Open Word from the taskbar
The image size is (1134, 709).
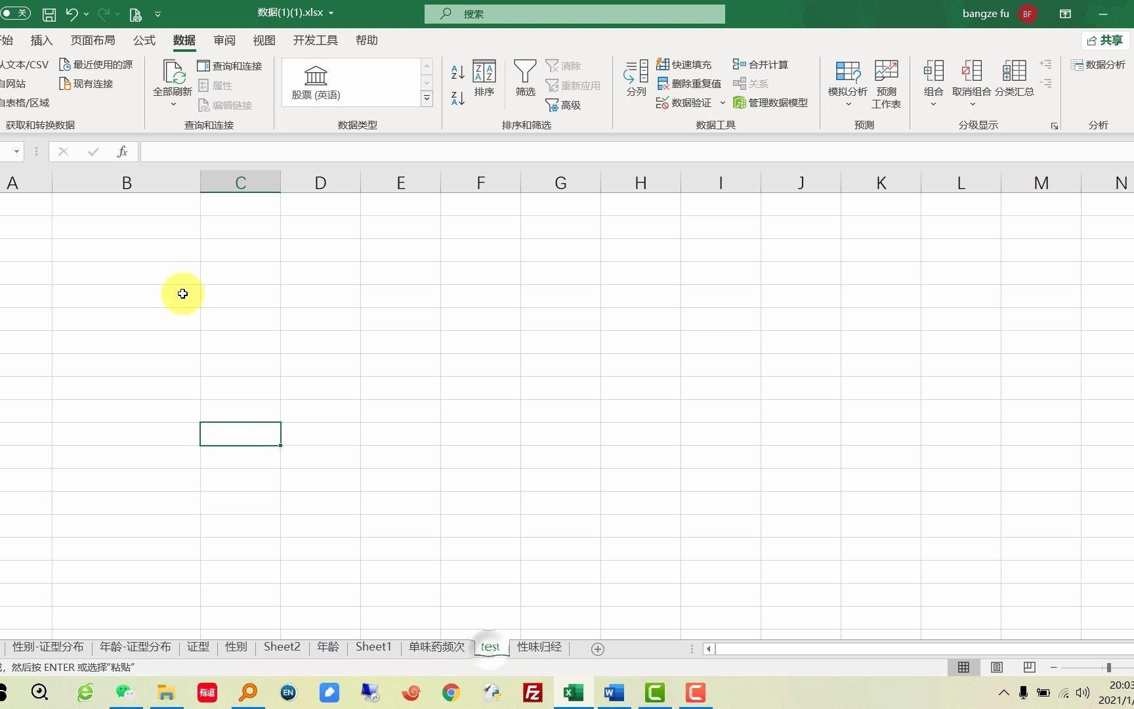pyautogui.click(x=614, y=693)
